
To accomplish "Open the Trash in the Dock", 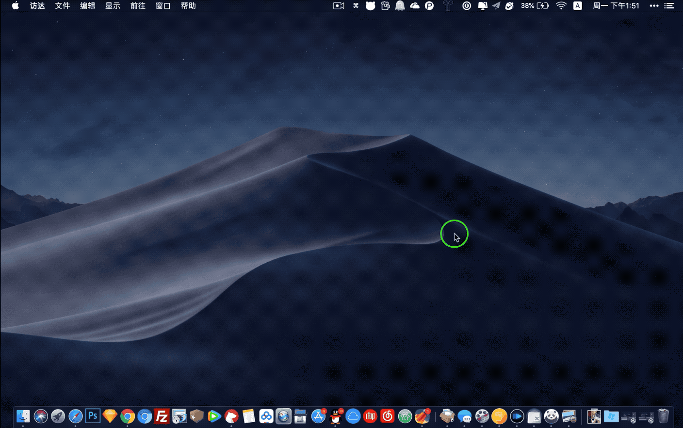I will [x=663, y=416].
